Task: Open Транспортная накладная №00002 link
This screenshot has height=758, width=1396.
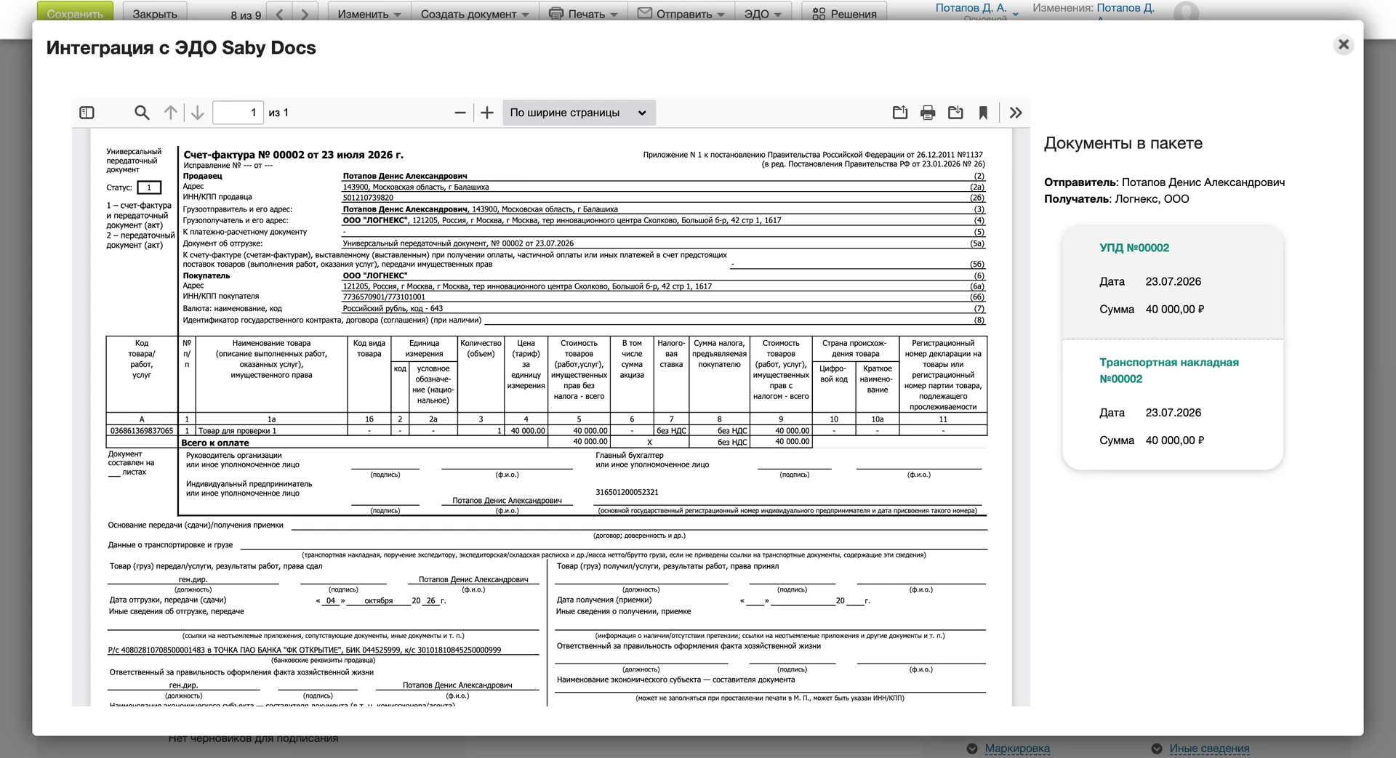Action: [1168, 371]
